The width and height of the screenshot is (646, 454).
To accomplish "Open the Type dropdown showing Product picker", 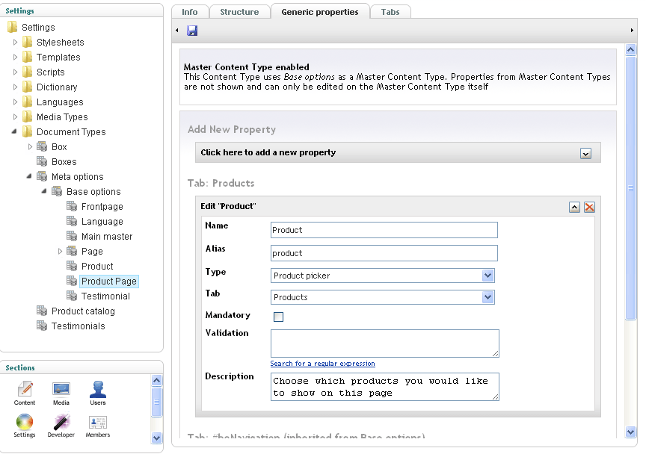I will [487, 276].
